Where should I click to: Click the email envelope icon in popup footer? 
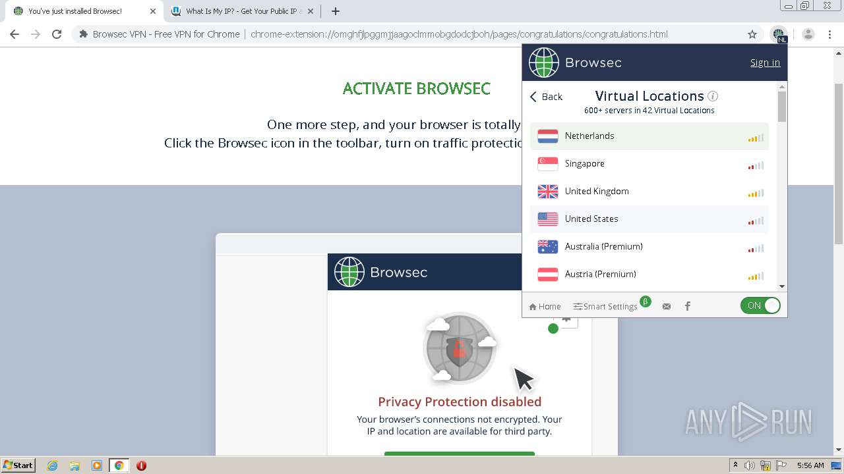tap(667, 306)
